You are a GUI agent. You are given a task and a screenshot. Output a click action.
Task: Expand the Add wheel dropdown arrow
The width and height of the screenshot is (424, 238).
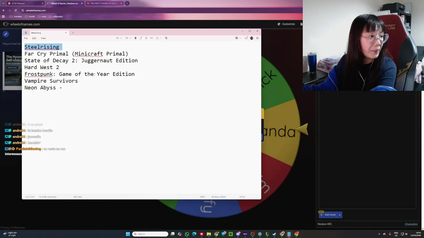[x=340, y=215]
